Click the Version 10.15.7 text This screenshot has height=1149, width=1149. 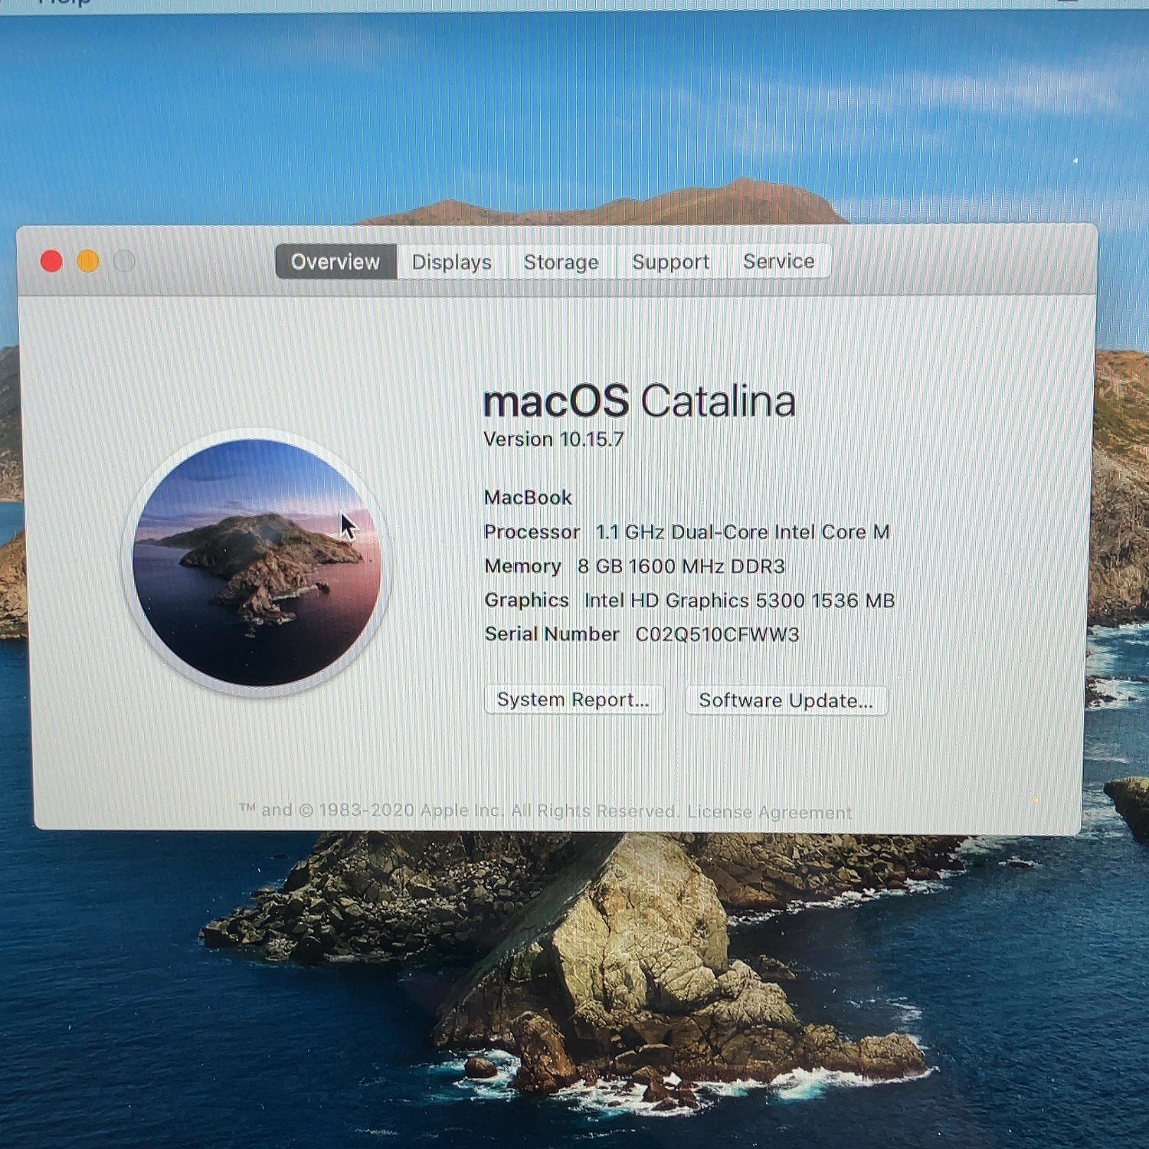(554, 439)
